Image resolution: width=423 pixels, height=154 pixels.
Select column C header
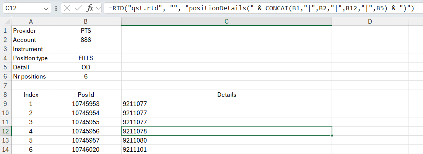226,21
